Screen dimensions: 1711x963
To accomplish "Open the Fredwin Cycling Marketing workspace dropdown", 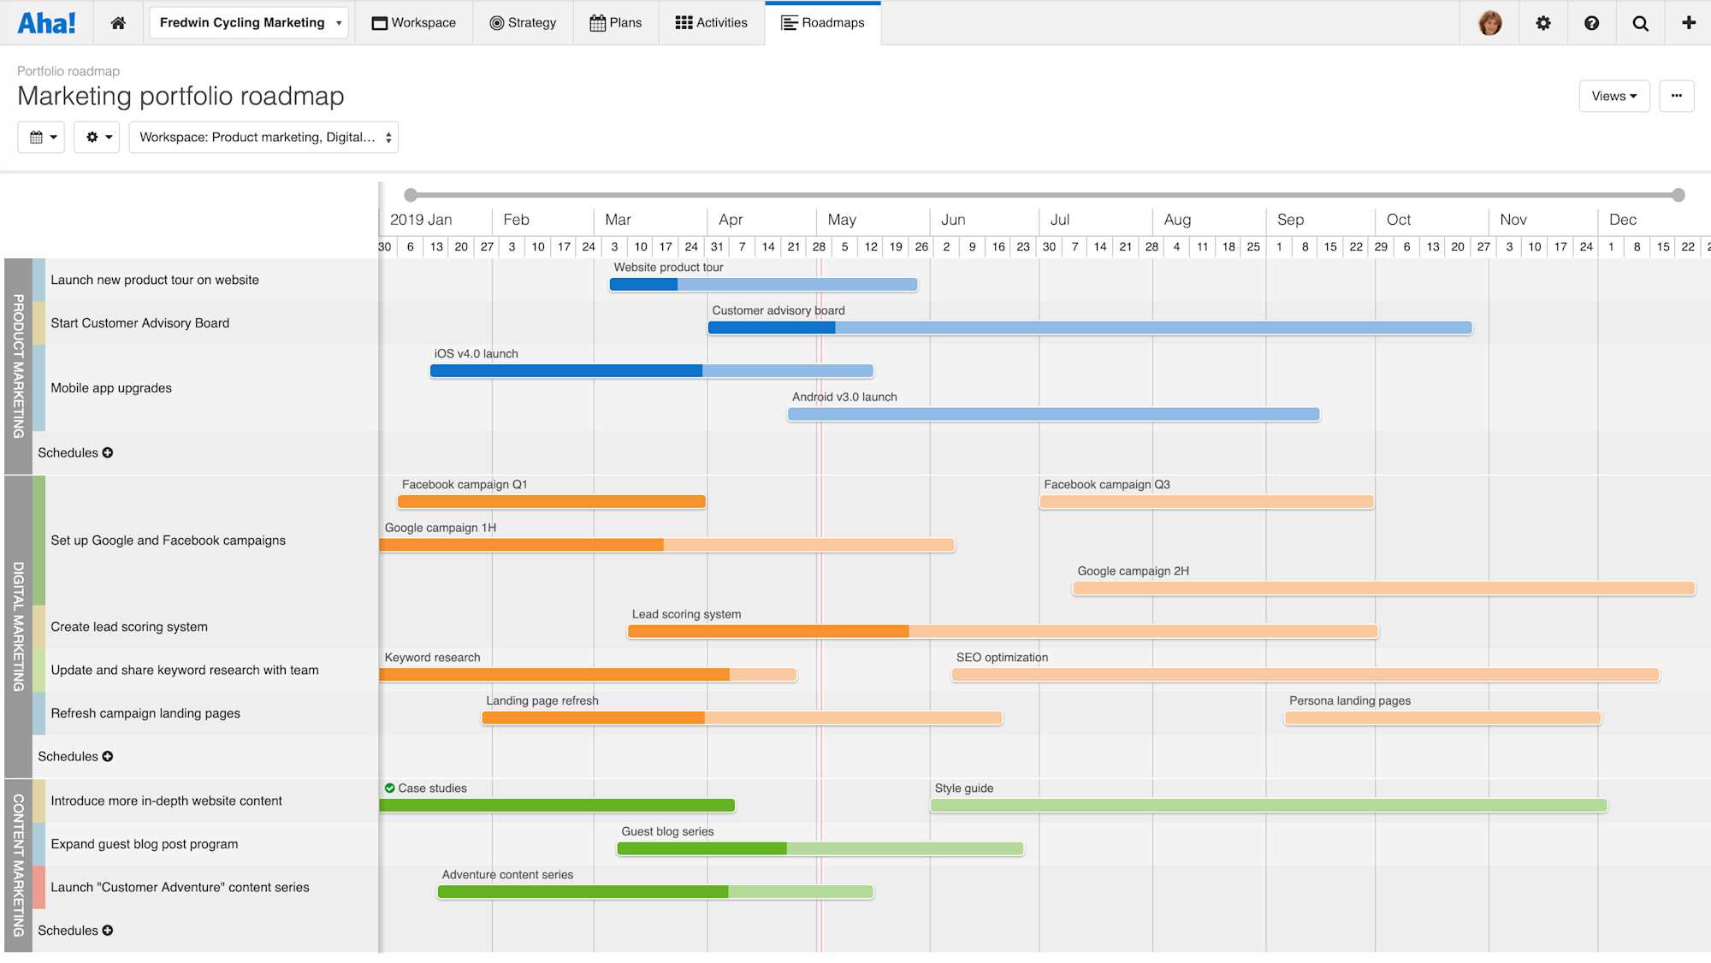I will tap(248, 22).
